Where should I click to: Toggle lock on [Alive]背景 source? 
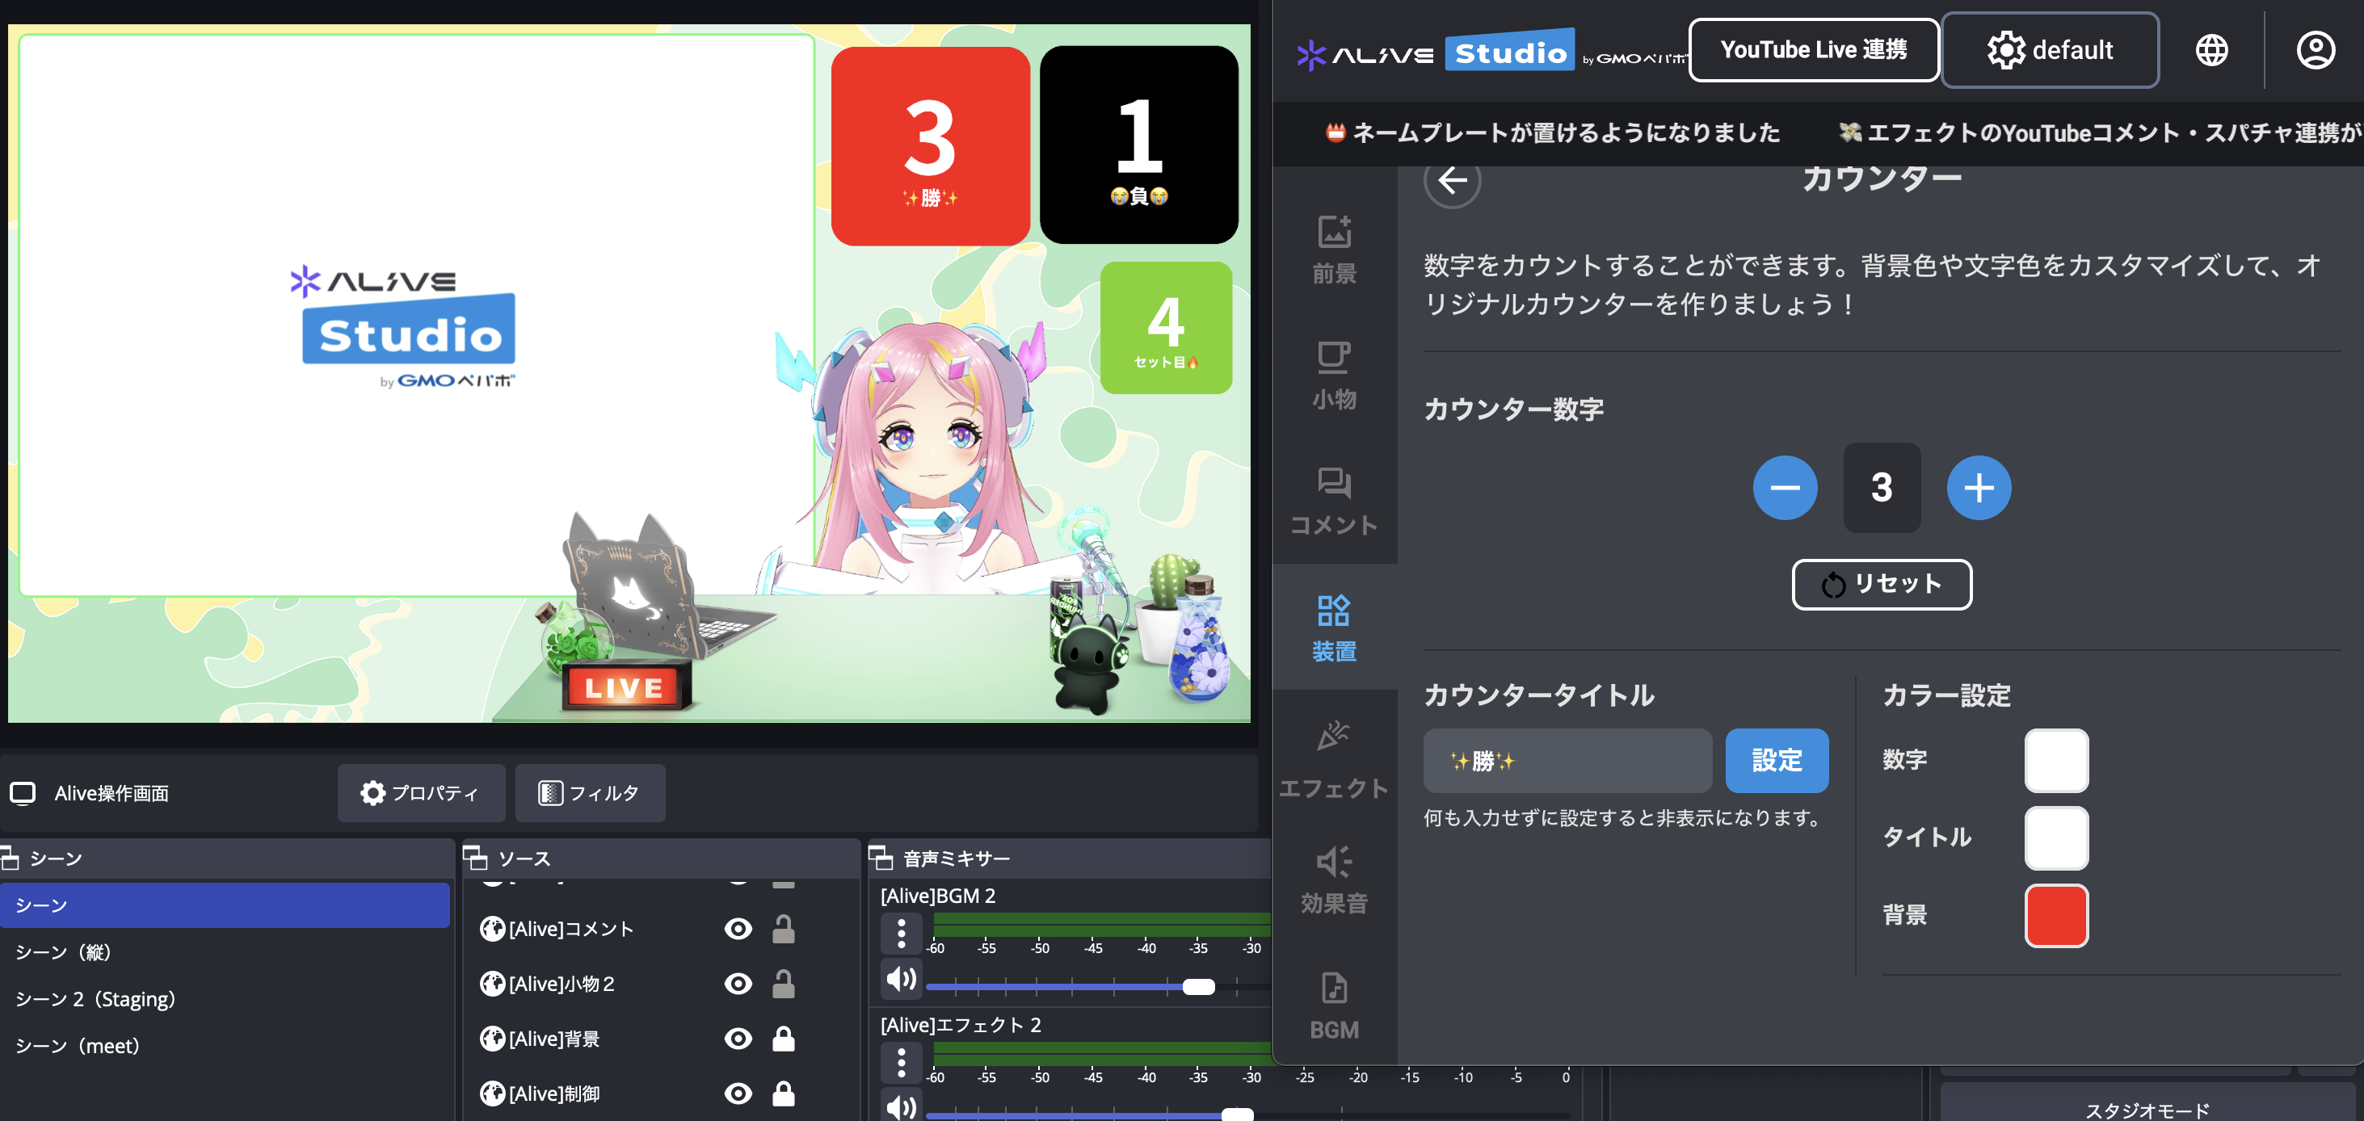click(783, 1039)
